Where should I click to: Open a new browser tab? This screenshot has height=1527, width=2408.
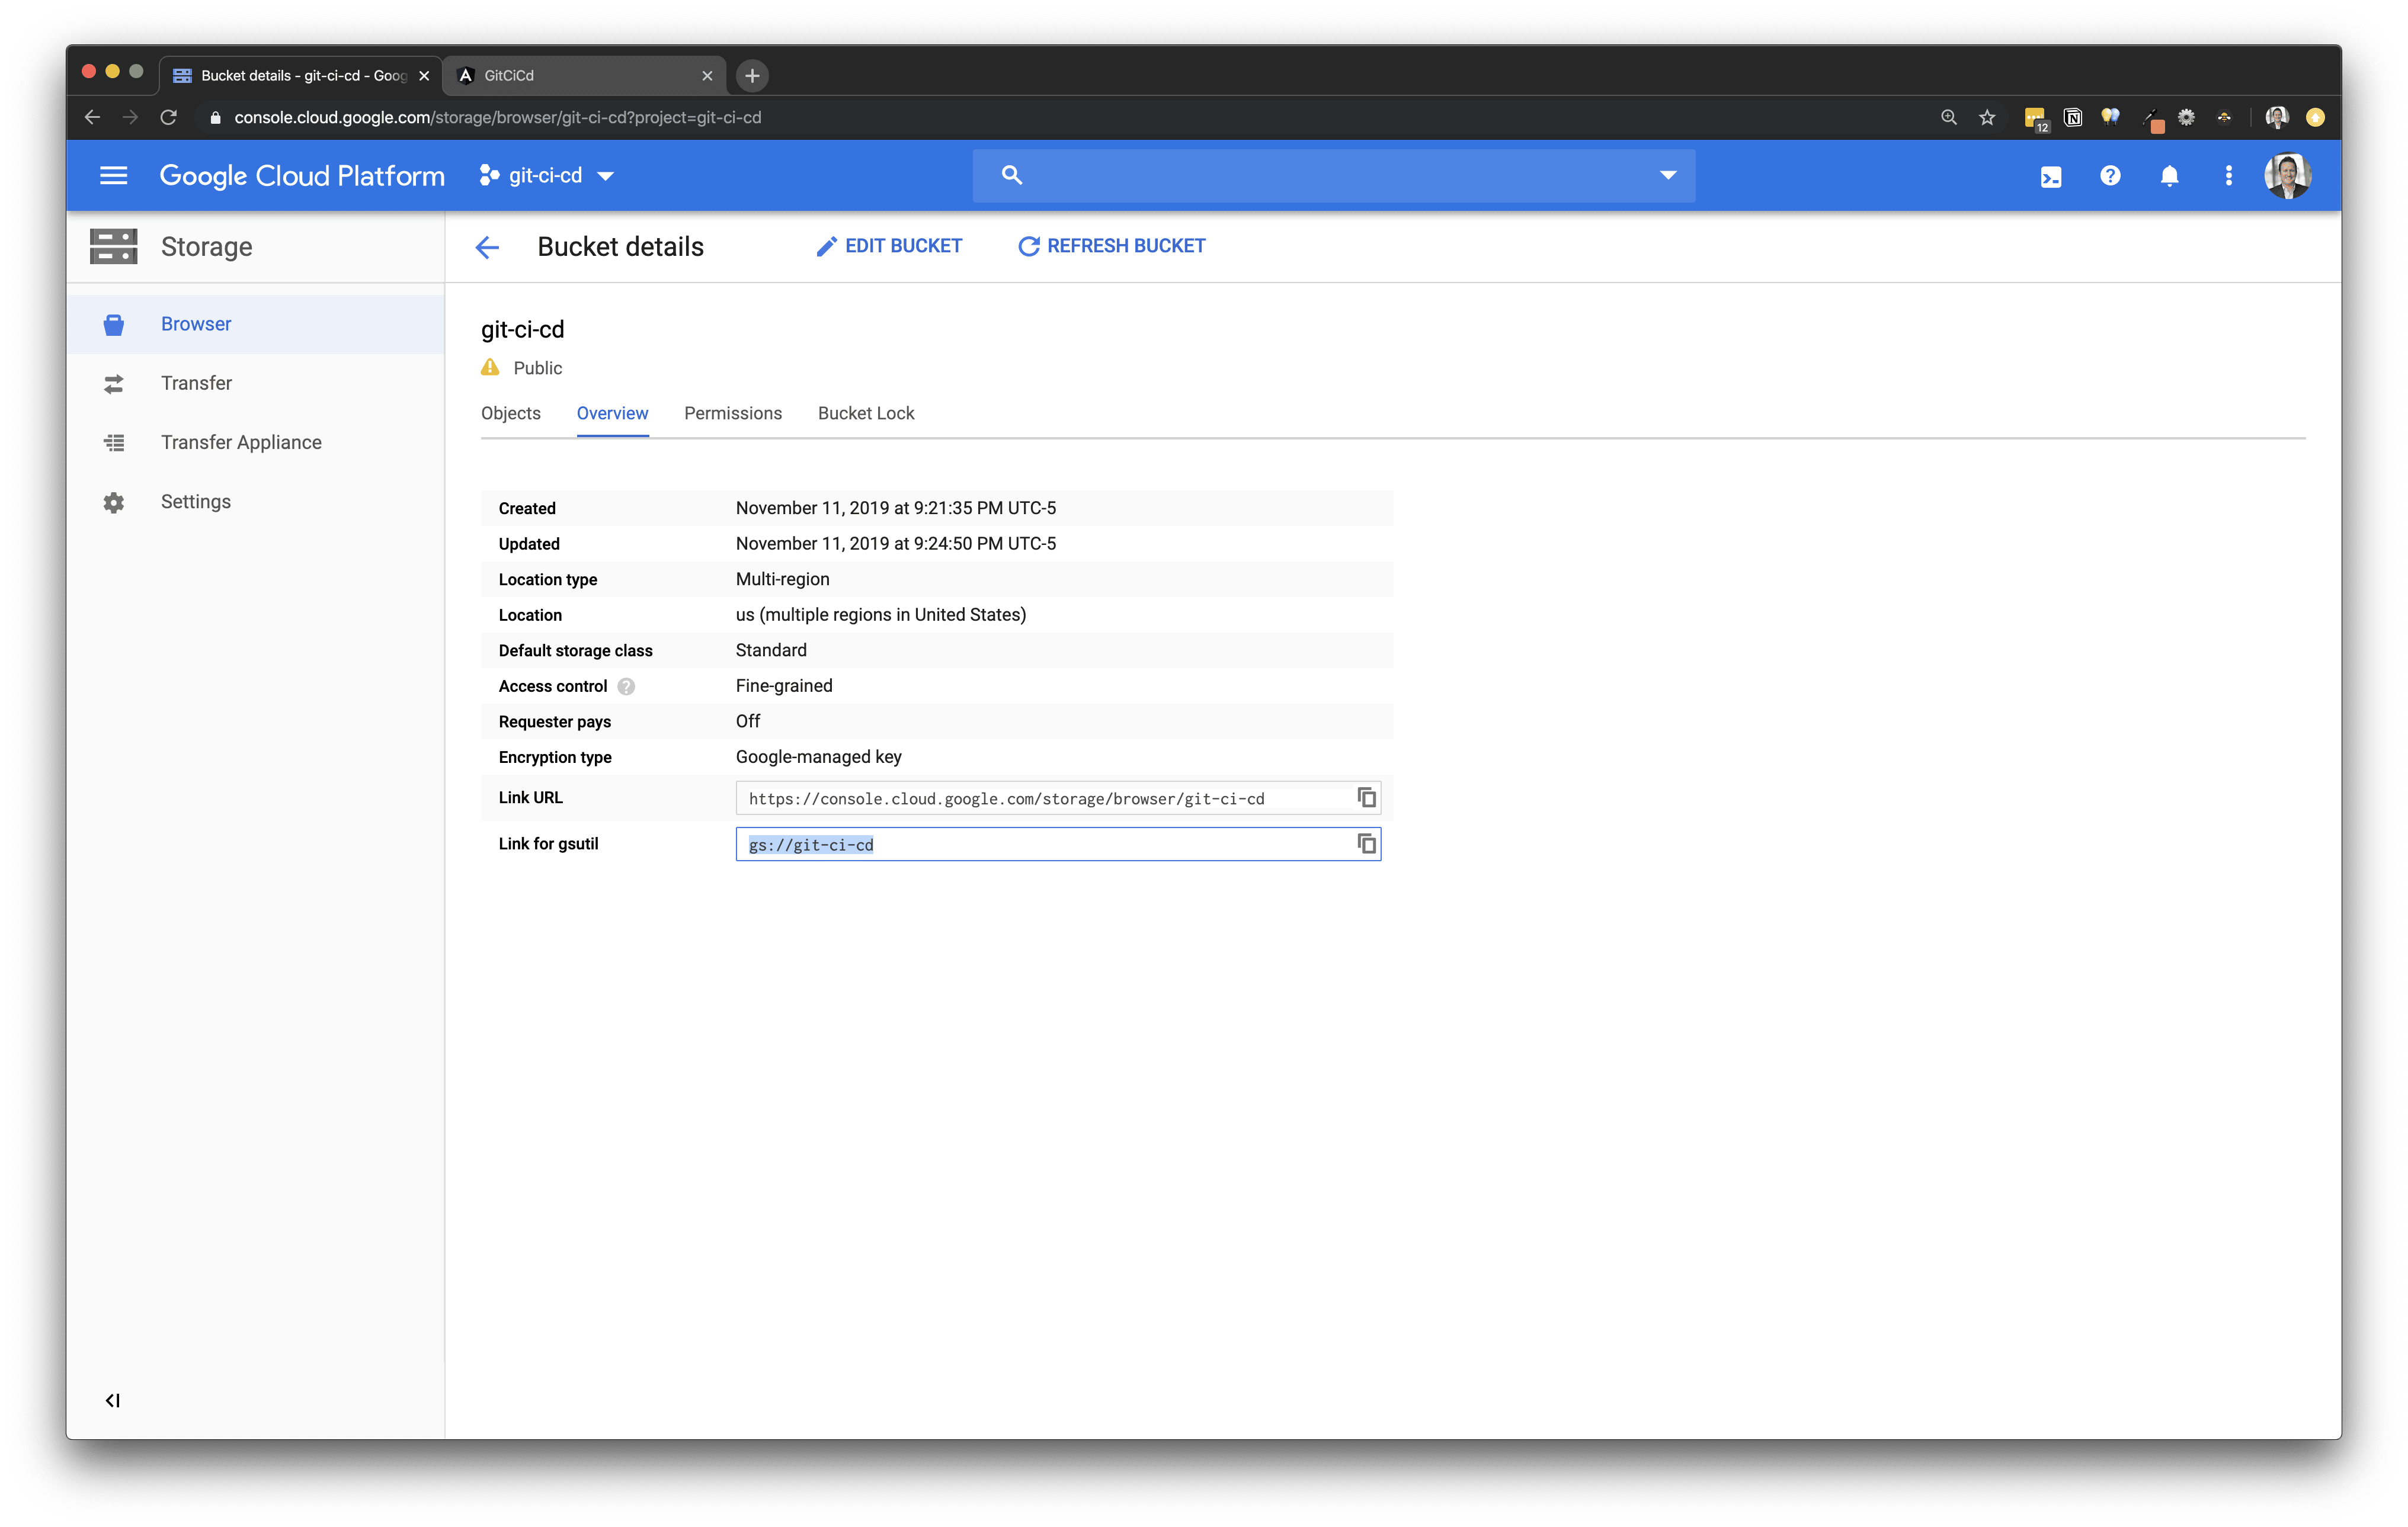752,76
